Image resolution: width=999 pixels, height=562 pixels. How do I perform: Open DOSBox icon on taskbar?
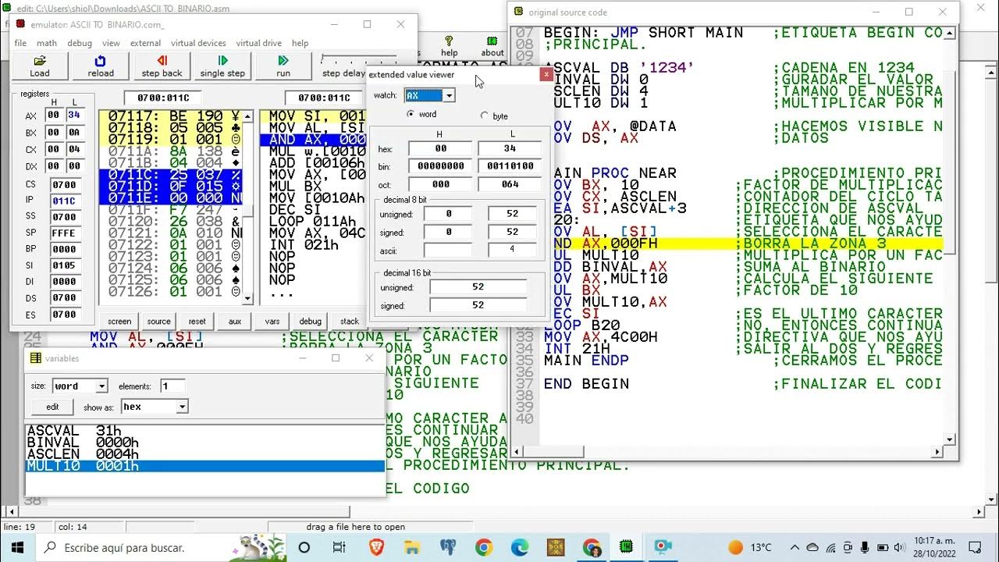[x=556, y=547]
